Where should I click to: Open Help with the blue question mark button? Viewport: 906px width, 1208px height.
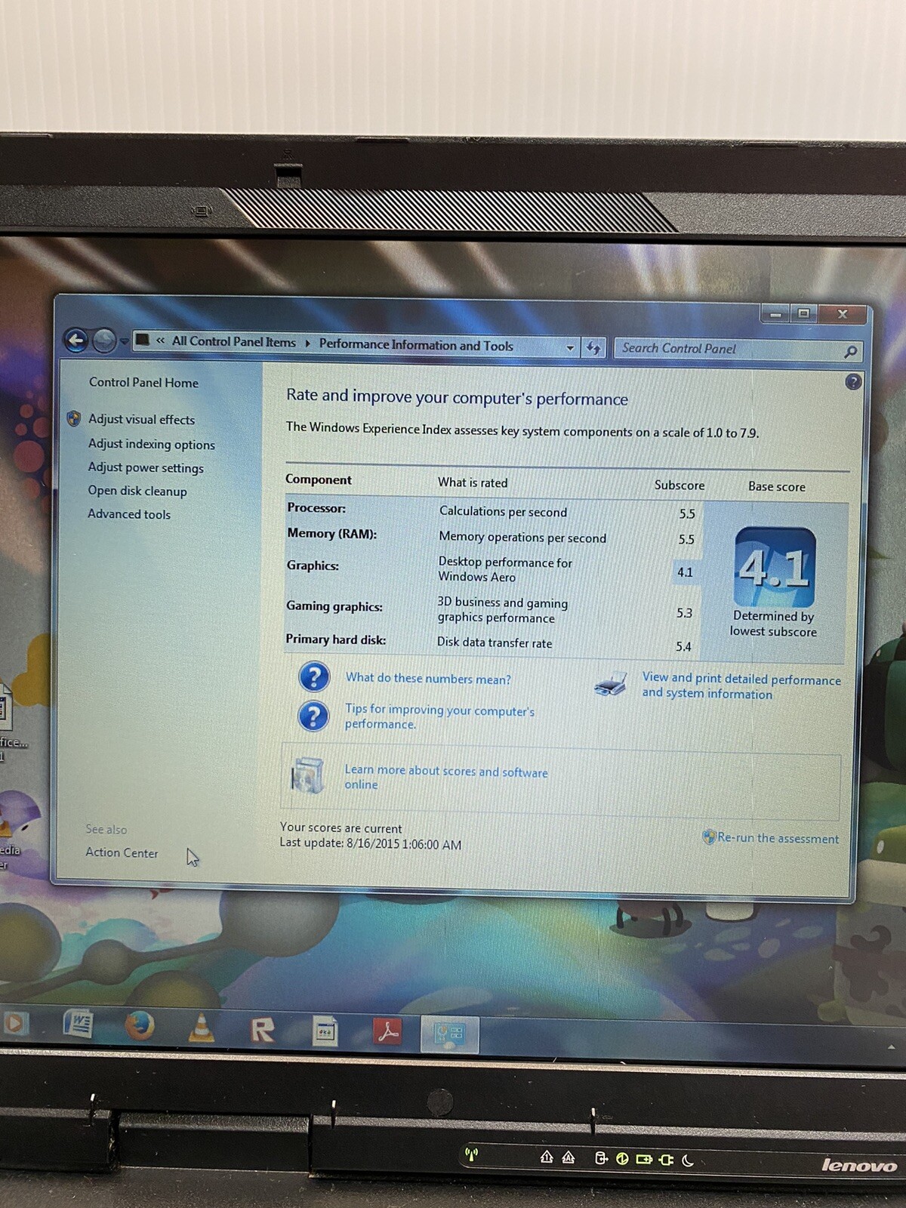pos(853,382)
